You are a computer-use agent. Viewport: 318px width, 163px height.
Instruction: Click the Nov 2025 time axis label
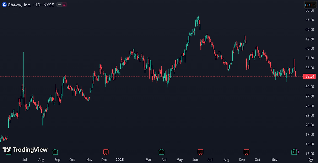pyautogui.click(x=275, y=160)
